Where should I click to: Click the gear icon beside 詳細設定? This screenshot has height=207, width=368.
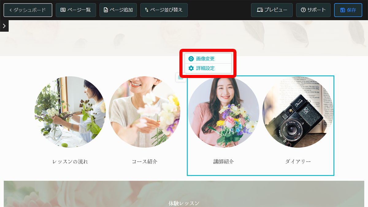tap(191, 68)
